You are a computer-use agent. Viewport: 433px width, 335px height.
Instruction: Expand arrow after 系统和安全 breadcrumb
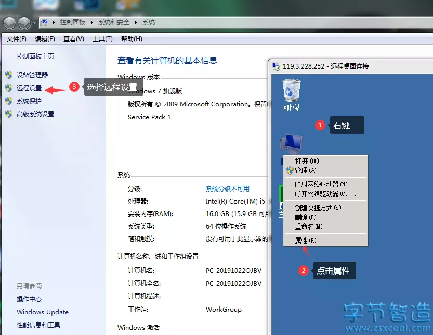coord(136,23)
